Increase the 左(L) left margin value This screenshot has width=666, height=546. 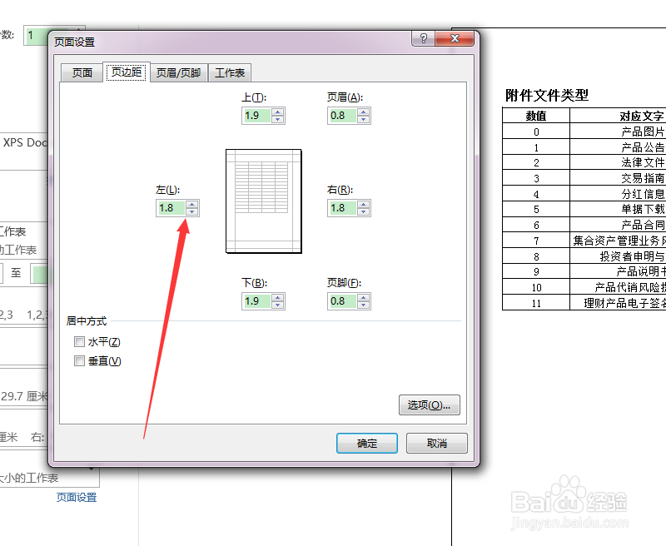[x=193, y=204]
